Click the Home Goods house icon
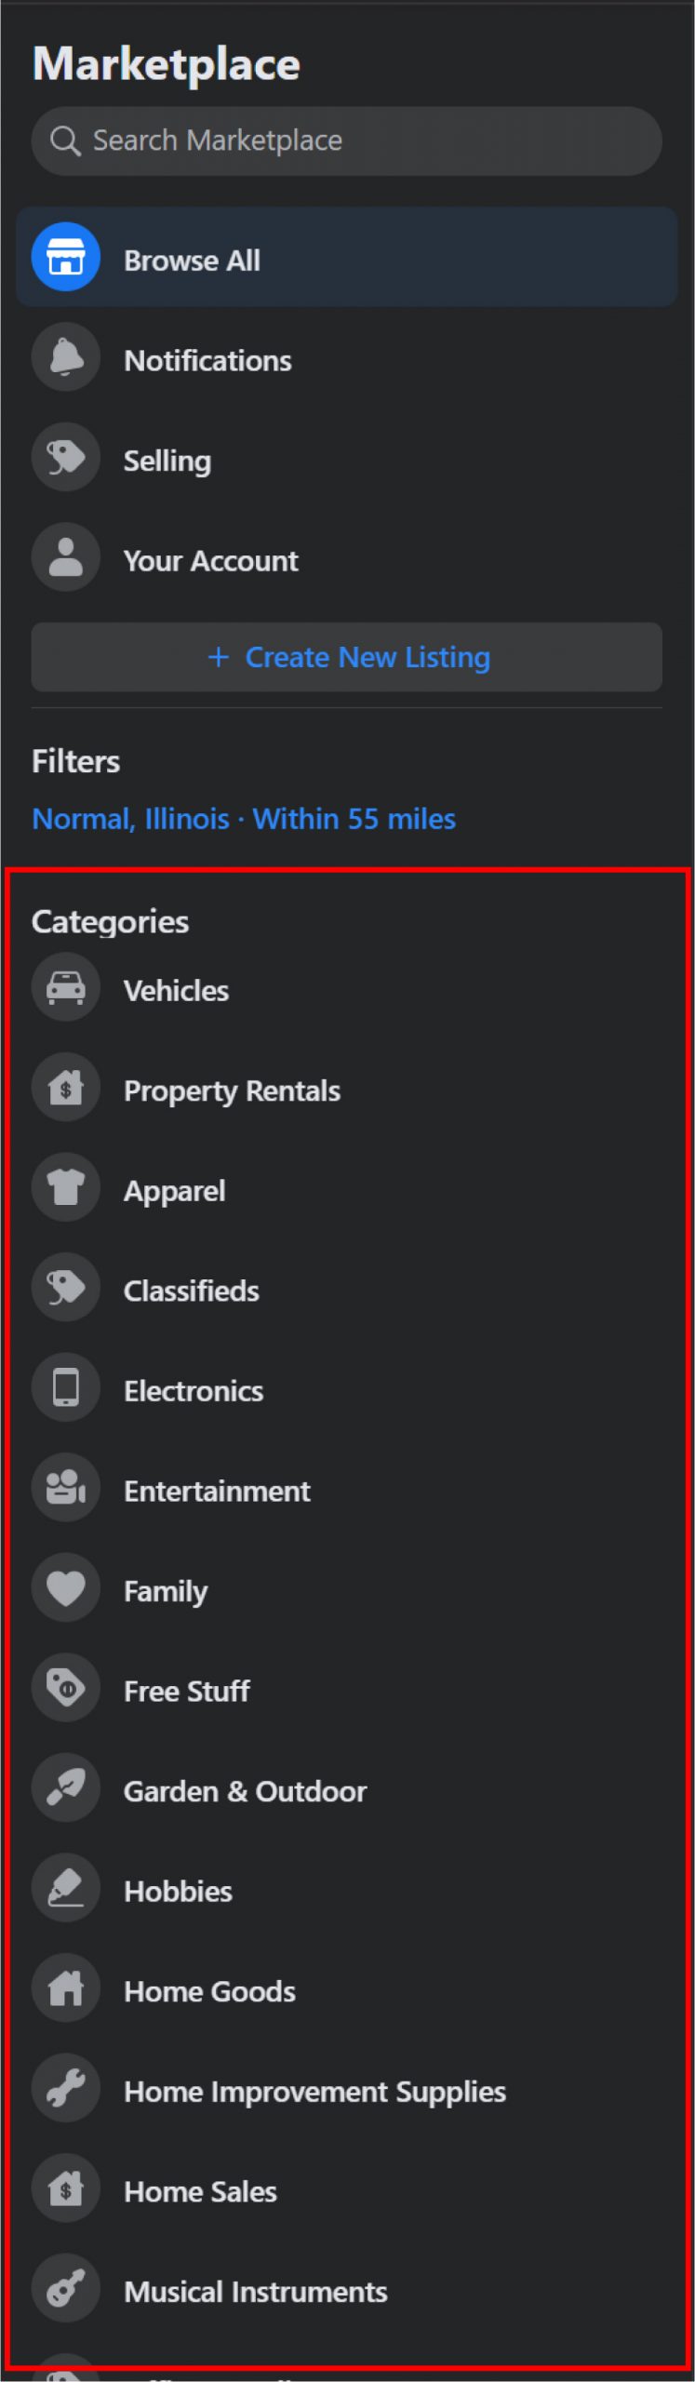Viewport: 695px width, 2382px height. (x=65, y=1987)
